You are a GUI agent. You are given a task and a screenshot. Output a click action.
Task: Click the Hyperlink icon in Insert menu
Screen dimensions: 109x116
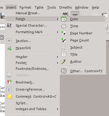[x=9, y=48]
